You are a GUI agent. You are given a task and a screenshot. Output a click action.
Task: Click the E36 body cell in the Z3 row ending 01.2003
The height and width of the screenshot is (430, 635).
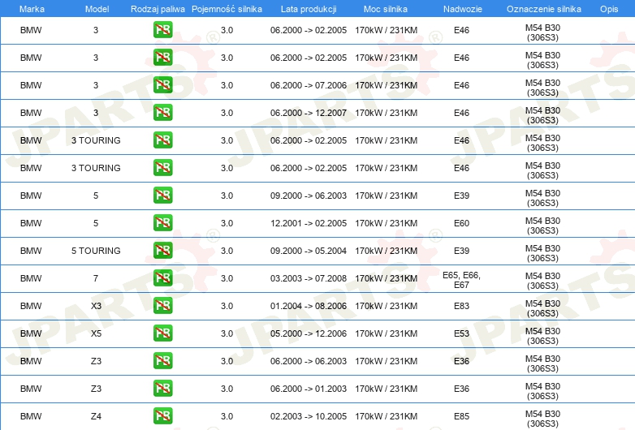(461, 389)
